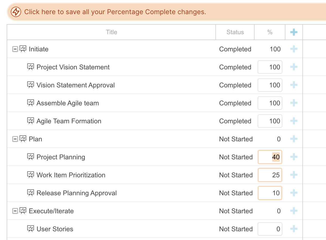Screen dimensions: 326x240
Task: Click the task icon beside Assemble Agile team
Action: coord(31,103)
